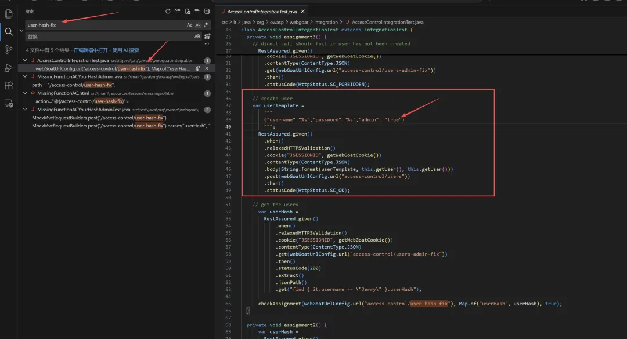The image size is (627, 339).
Task: Toggle Match Case in search box
Action: 189,25
